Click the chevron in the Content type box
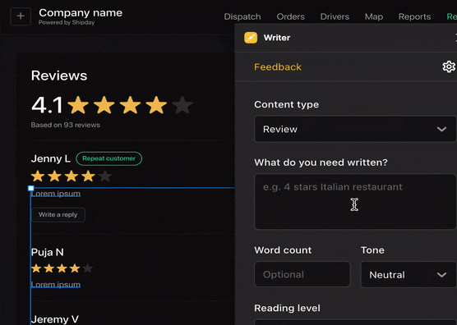This screenshot has height=325, width=457. pyautogui.click(x=441, y=129)
